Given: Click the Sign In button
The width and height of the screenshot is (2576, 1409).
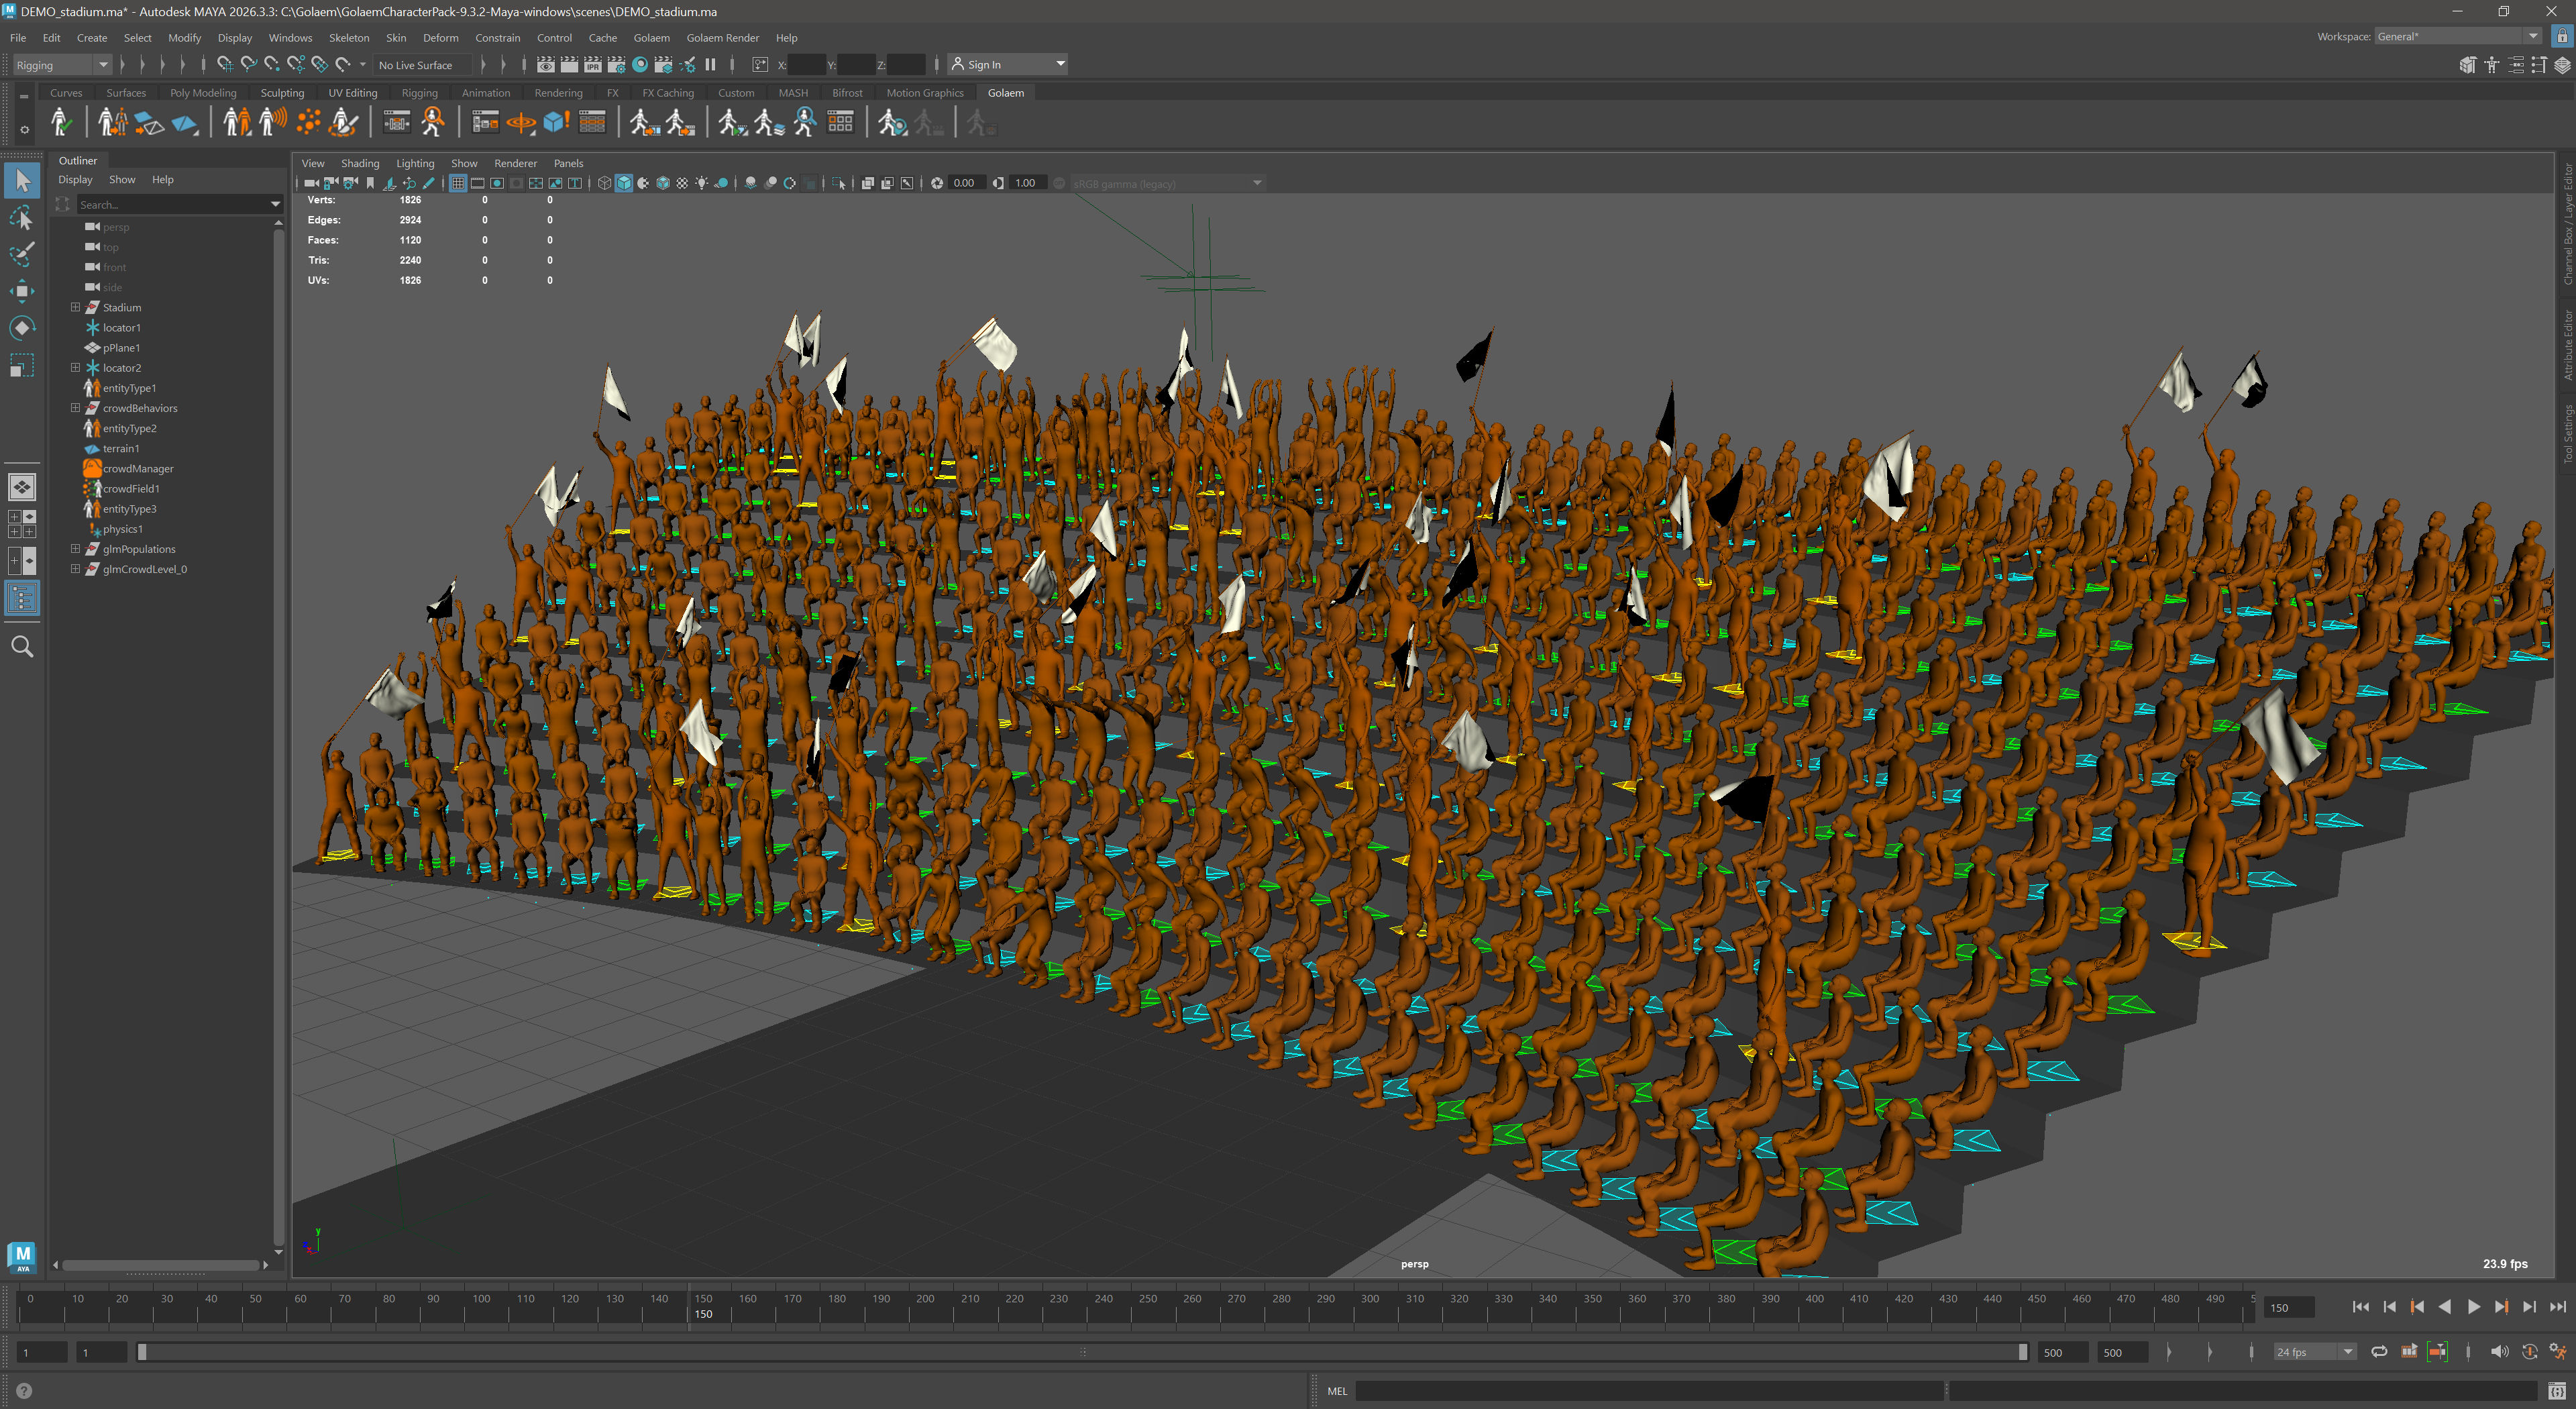Looking at the screenshot, I should pyautogui.click(x=1007, y=65).
